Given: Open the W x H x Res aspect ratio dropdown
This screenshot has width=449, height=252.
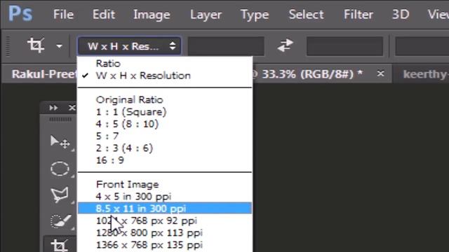Looking at the screenshot, I should point(129,46).
